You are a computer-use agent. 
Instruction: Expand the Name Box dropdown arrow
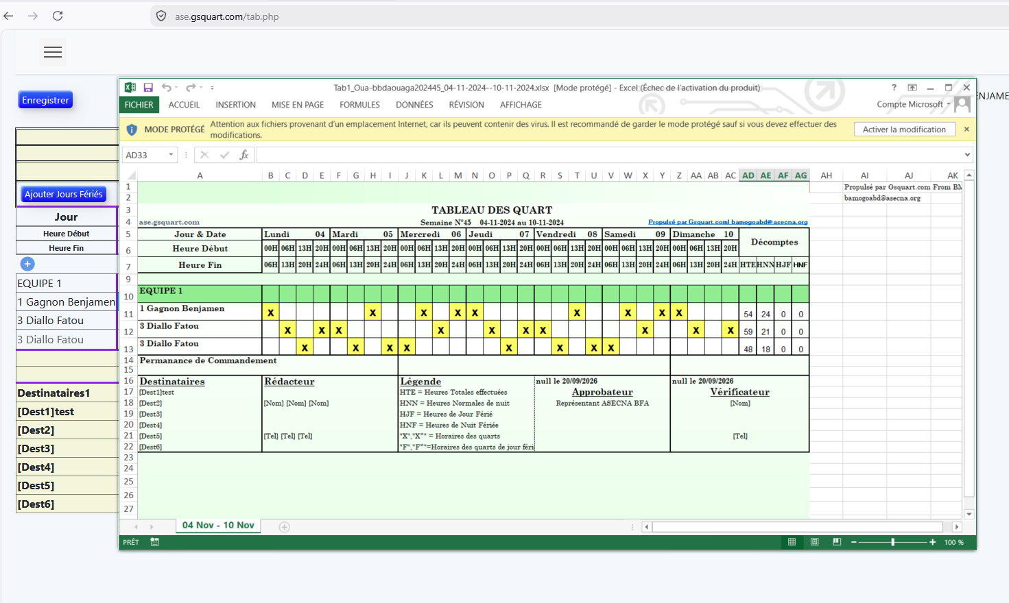coord(171,155)
